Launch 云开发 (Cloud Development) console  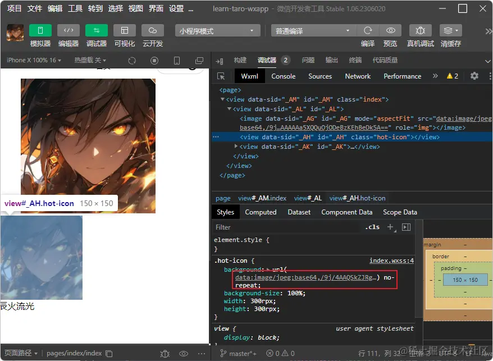click(152, 30)
